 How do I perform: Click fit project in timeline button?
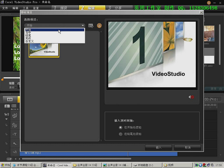pyautogui.click(x=9, y=159)
